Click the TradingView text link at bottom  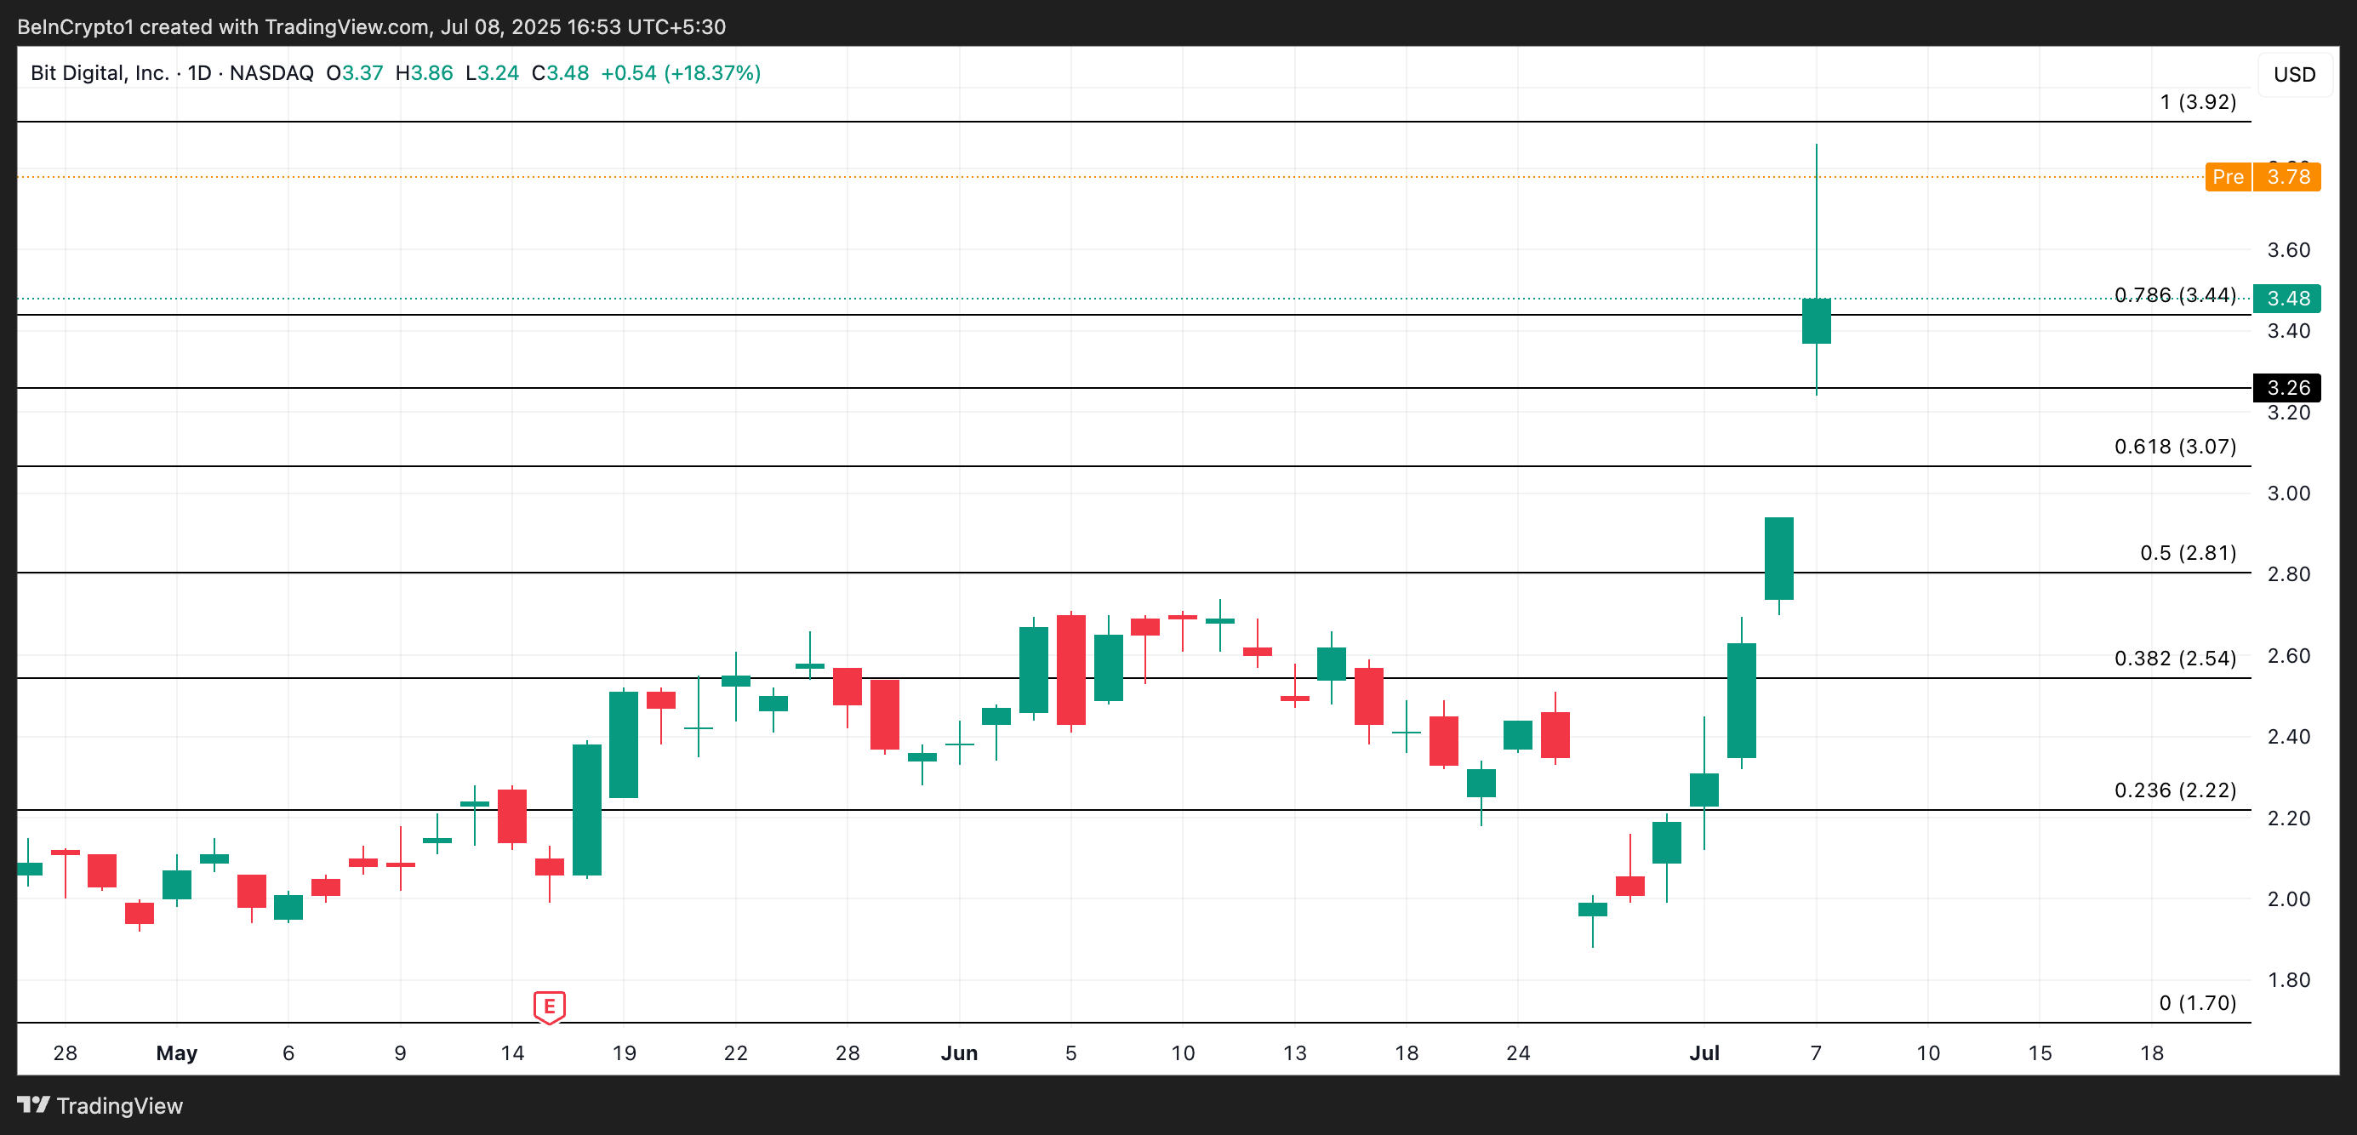click(119, 1106)
